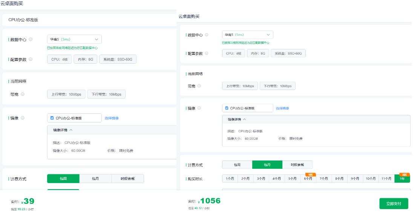Viewport: 420px width, 223px height.
Task: Click the 带宽 info icon in left panel
Action: coord(23,94)
